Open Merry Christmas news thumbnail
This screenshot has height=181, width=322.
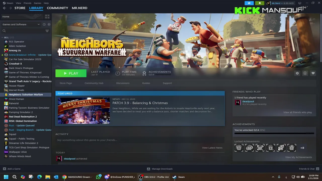click(84, 111)
